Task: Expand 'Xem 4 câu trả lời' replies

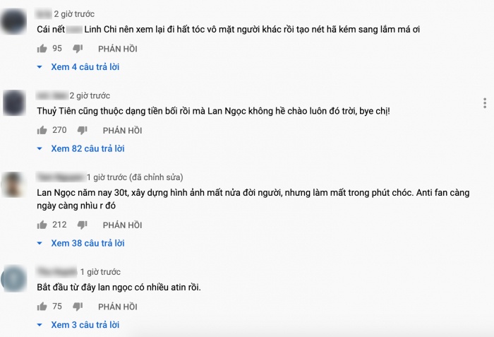Action: [79, 67]
